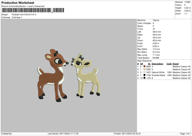
Task: Click stitch count '4085' in row 1
Action: point(148,66)
